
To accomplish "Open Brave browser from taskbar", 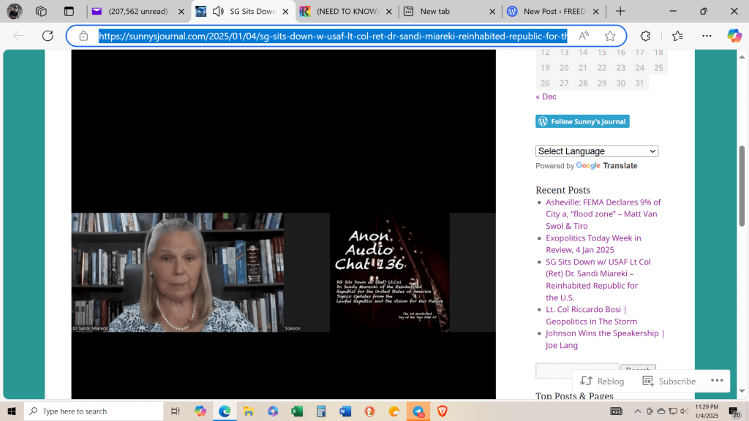I will (x=442, y=411).
